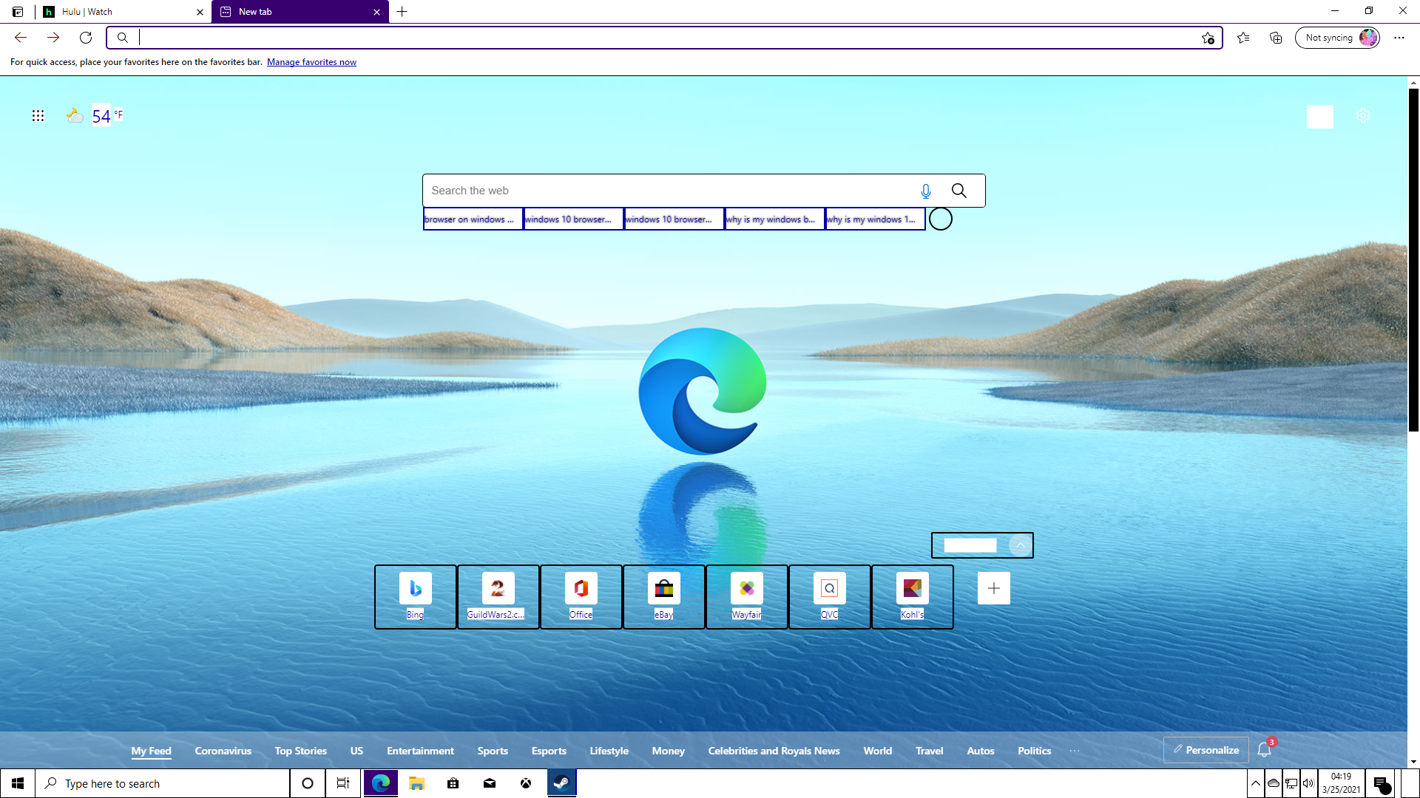The height and width of the screenshot is (798, 1420).
Task: Choose suggestion 'why is my windows 1...'
Action: point(876,219)
